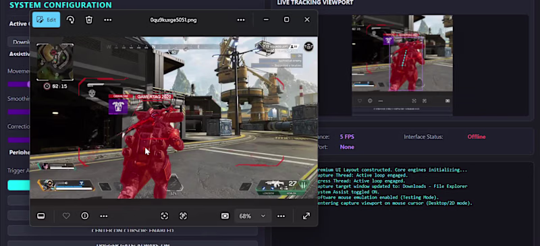Click log line ending Core engines initializing...
The image size is (540, 246).
point(392,170)
